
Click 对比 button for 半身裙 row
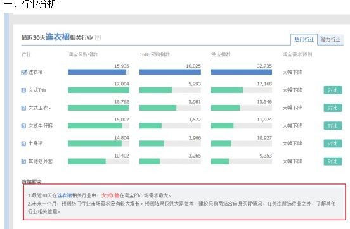coord(333,144)
